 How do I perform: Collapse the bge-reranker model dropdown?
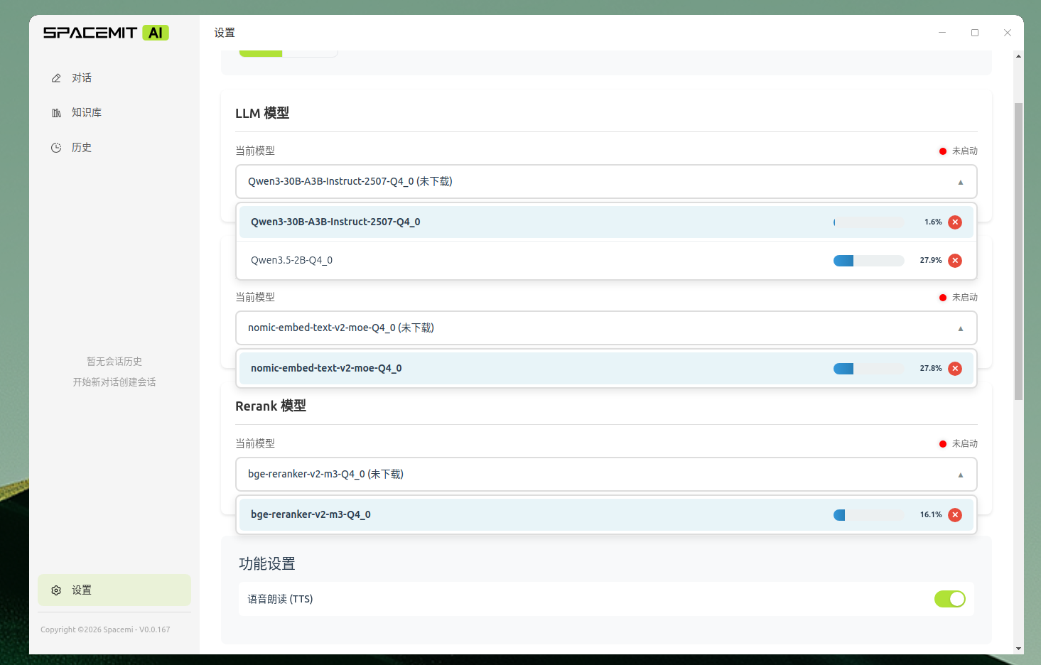pyautogui.click(x=606, y=475)
